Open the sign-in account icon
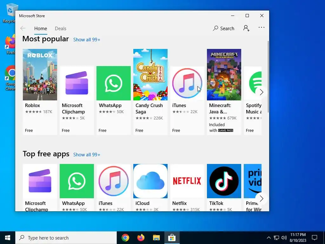The width and height of the screenshot is (325, 244). click(x=246, y=28)
